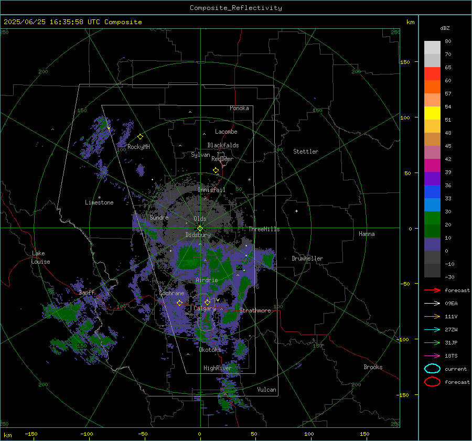Click the 2025/06/25 16:35:58 UTC timestamp
The height and width of the screenshot is (441, 472).
click(x=52, y=22)
